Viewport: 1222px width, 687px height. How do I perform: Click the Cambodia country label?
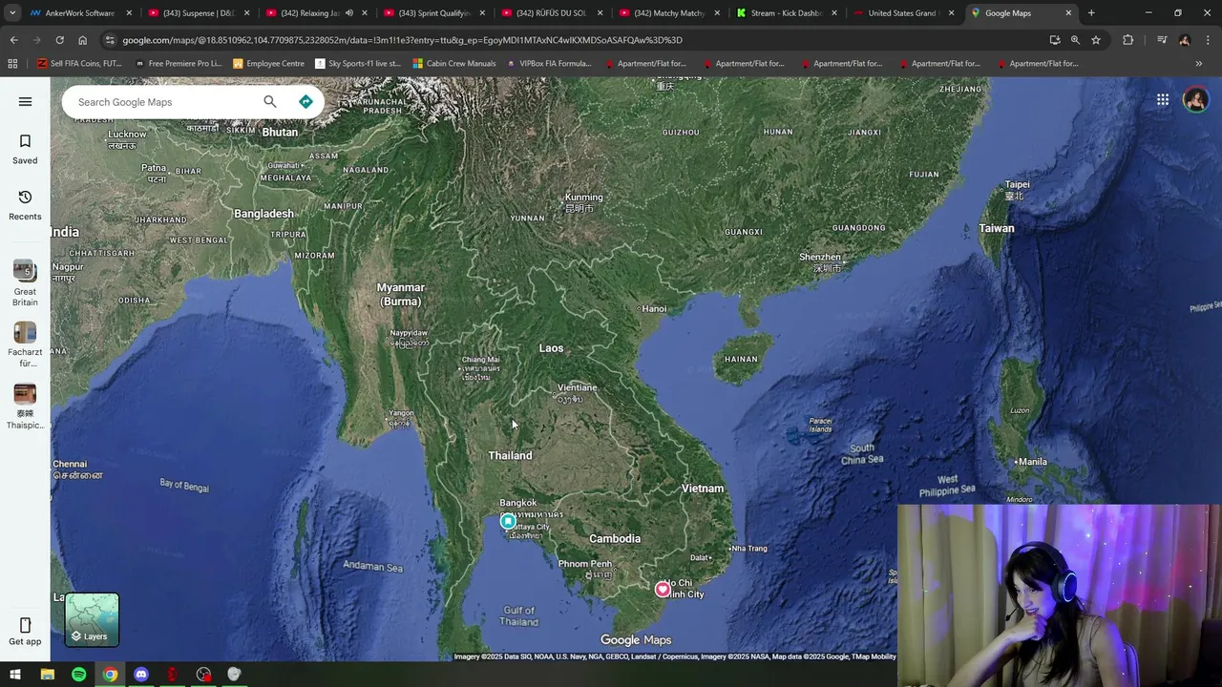[x=615, y=538]
